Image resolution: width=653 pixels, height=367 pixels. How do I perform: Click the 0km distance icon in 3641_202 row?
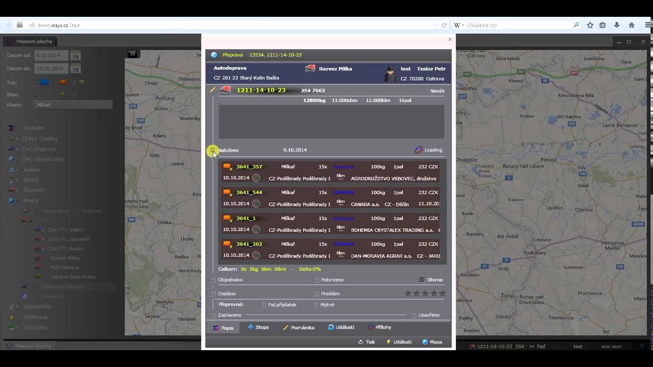(341, 253)
